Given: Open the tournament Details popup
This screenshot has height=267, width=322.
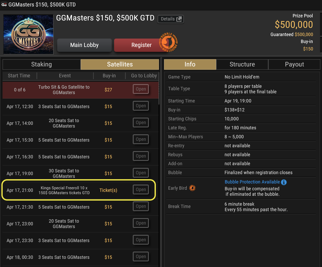Looking at the screenshot, I should pos(171,19).
